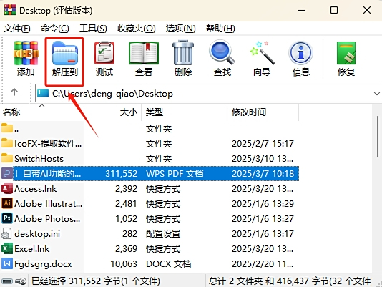Click the key icon in the status bar
Viewport: 382px width, 287px height.
coord(21,281)
